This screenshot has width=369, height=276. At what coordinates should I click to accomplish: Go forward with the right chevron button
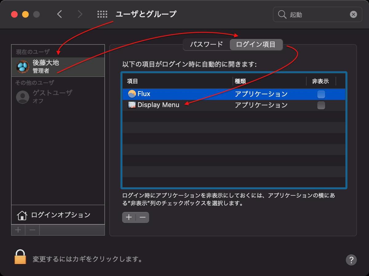pos(80,14)
